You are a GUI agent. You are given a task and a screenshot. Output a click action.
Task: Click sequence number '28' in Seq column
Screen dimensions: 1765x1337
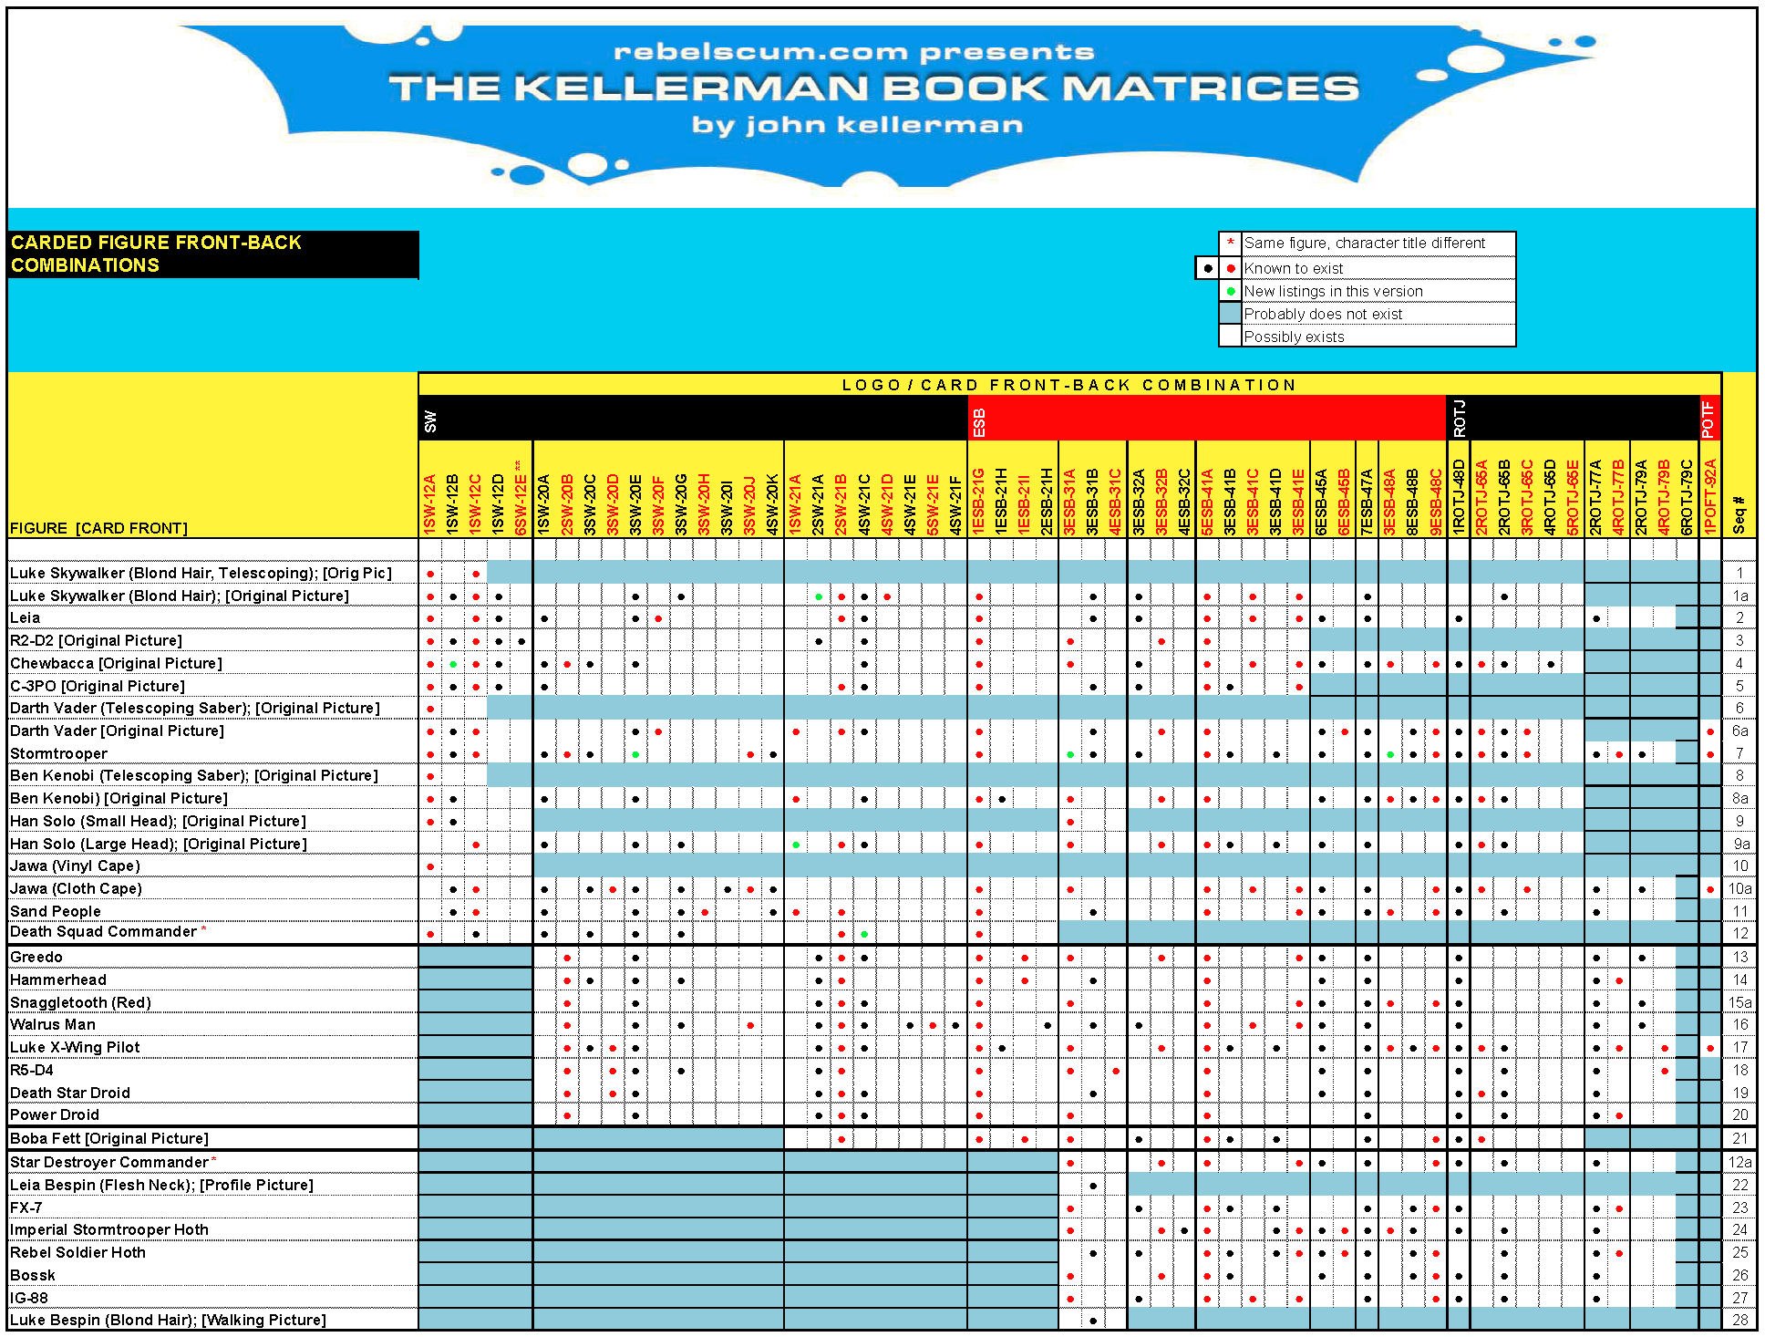point(1739,1320)
